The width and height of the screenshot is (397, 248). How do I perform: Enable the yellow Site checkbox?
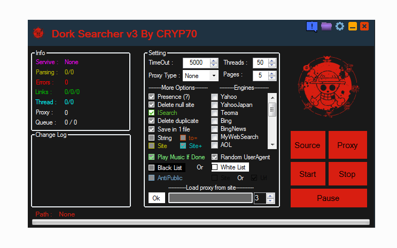pos(151,146)
